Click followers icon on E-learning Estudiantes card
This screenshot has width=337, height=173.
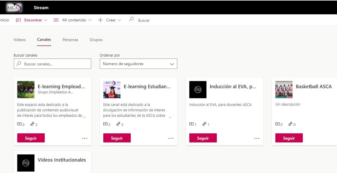click(118, 124)
